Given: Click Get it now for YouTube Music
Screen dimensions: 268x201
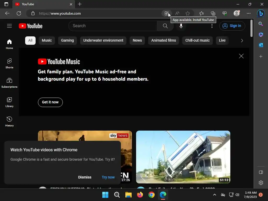Looking at the screenshot, I should coord(50,102).
